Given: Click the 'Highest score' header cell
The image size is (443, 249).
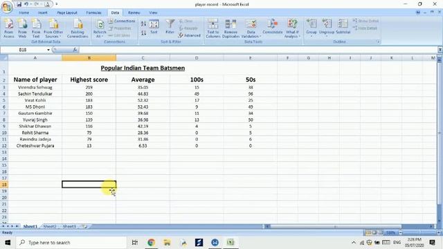Looking at the screenshot, I should click(89, 80).
